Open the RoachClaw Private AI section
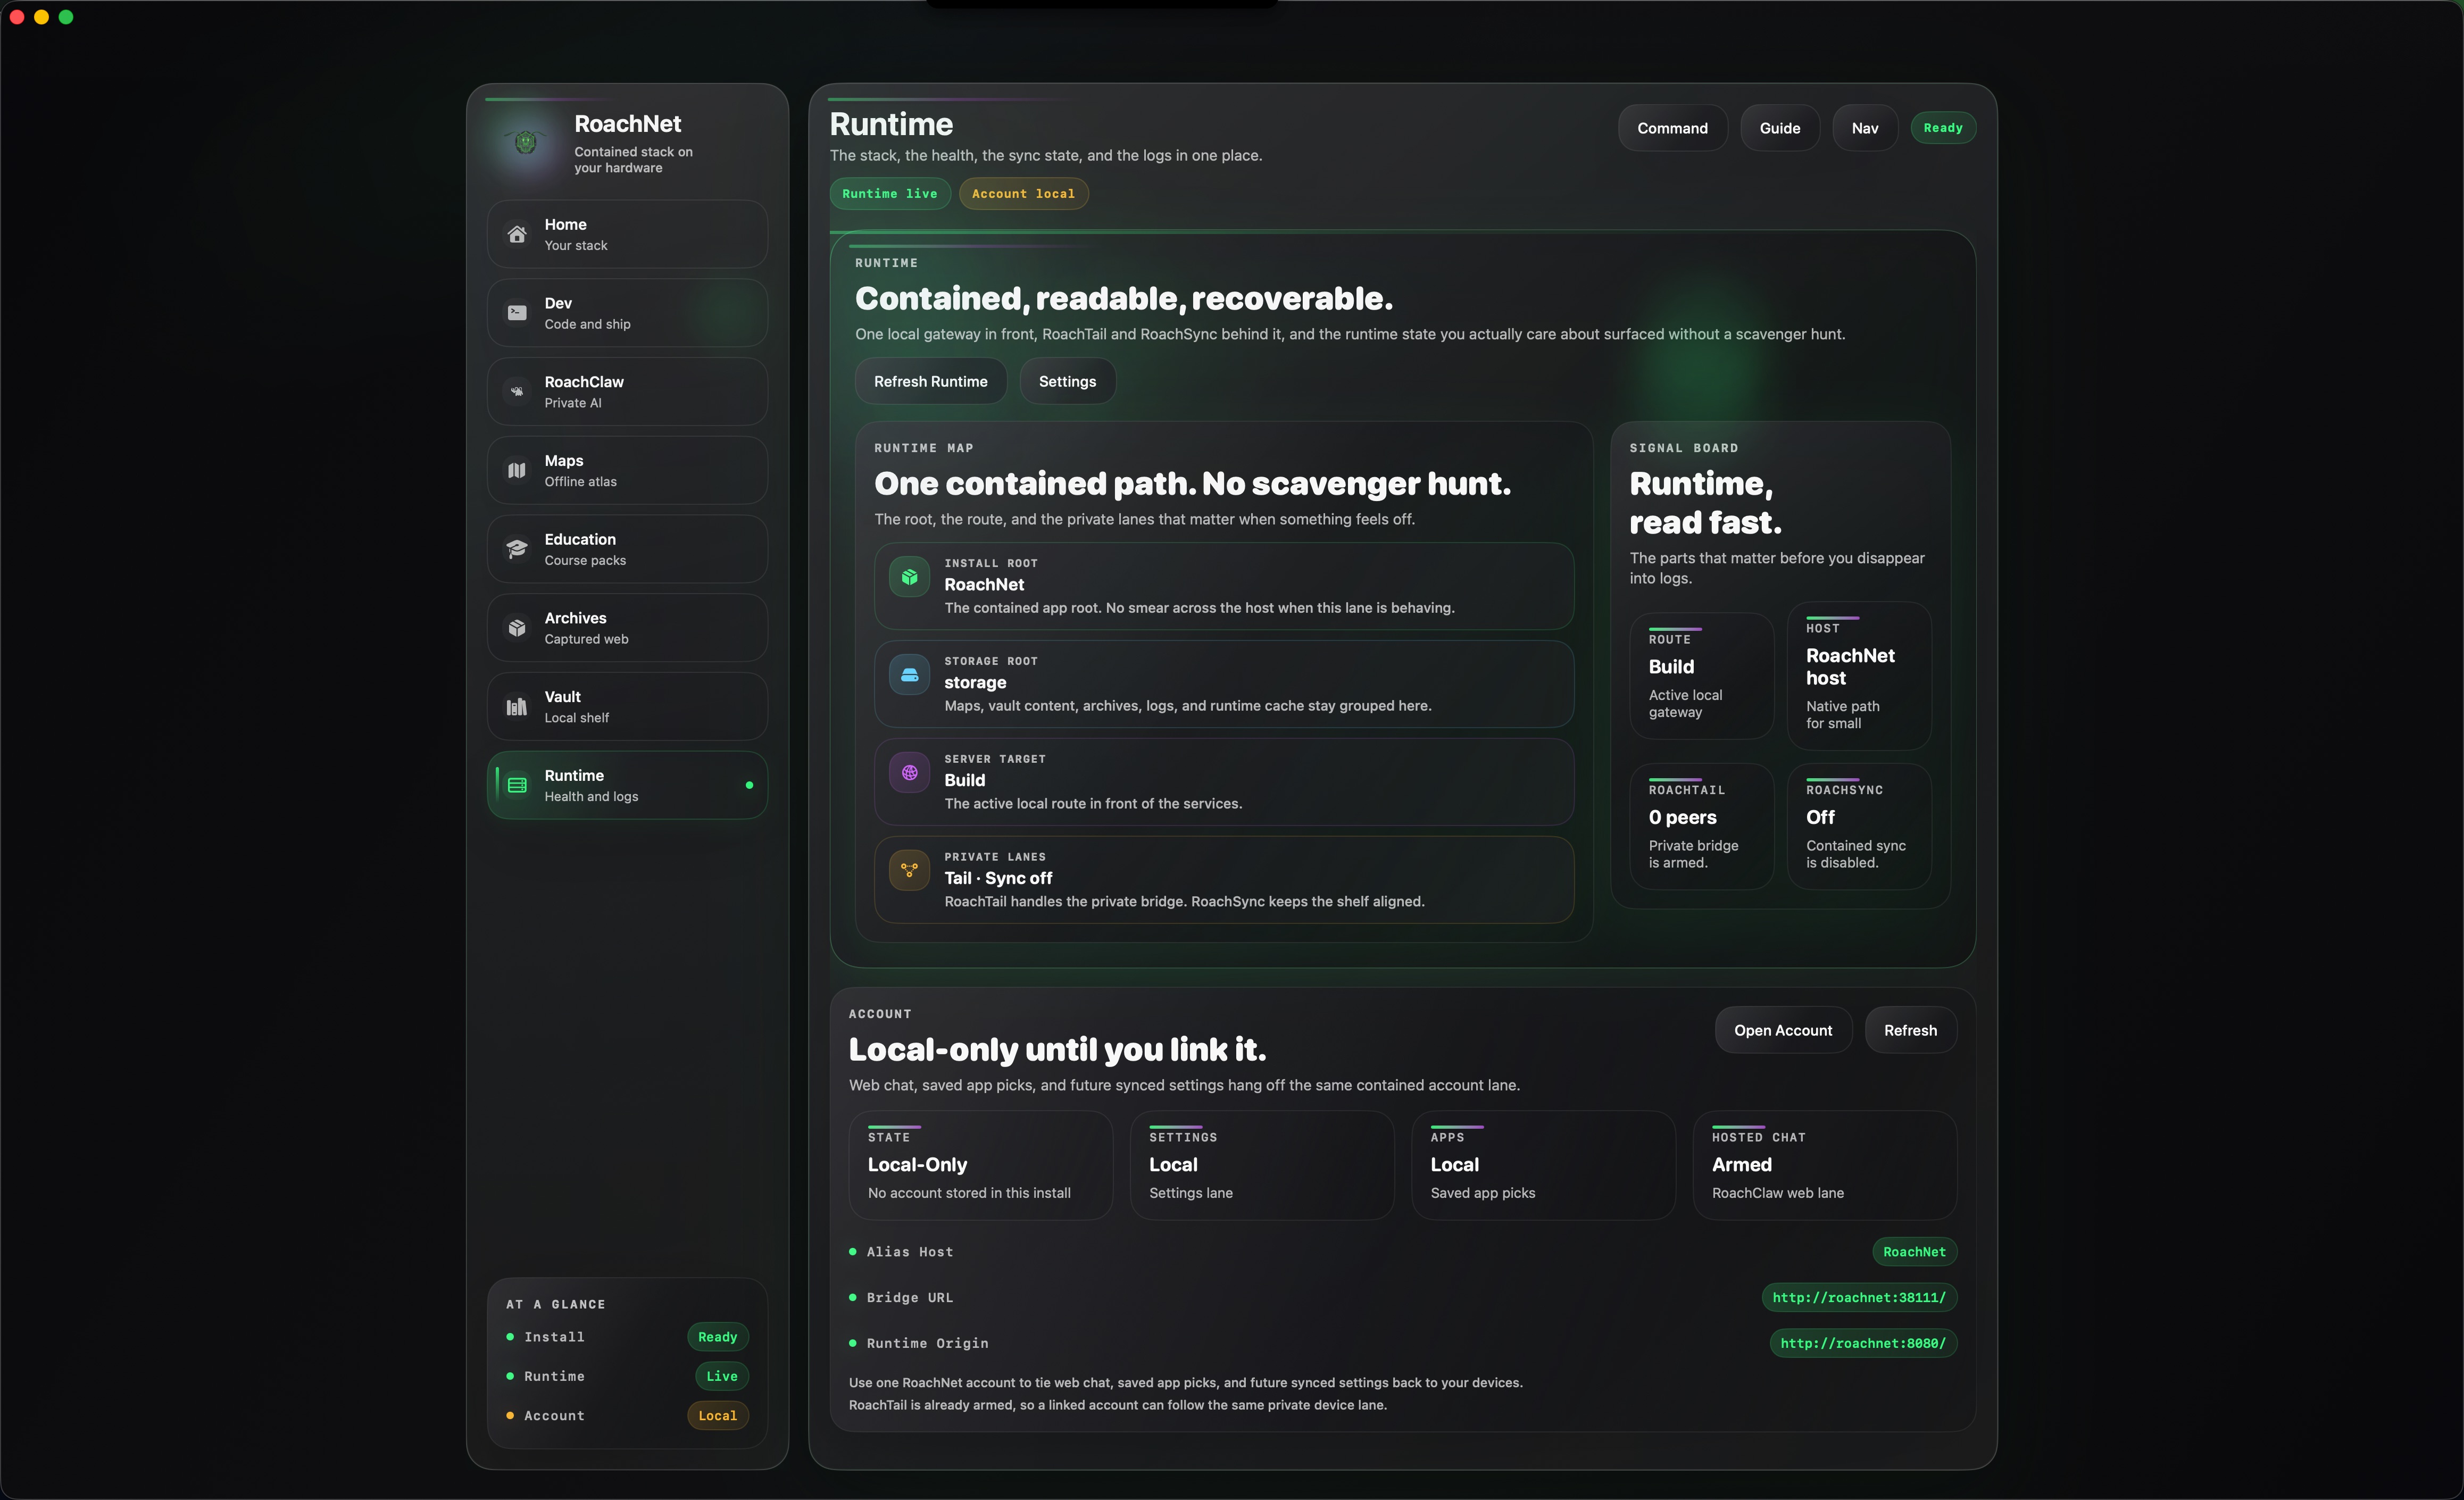The height and width of the screenshot is (1500, 2464). [x=627, y=392]
